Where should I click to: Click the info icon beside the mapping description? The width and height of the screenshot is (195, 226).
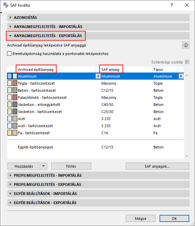pos(186,45)
